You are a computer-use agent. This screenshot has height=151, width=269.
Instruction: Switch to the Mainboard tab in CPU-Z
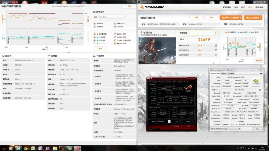pos(162,82)
